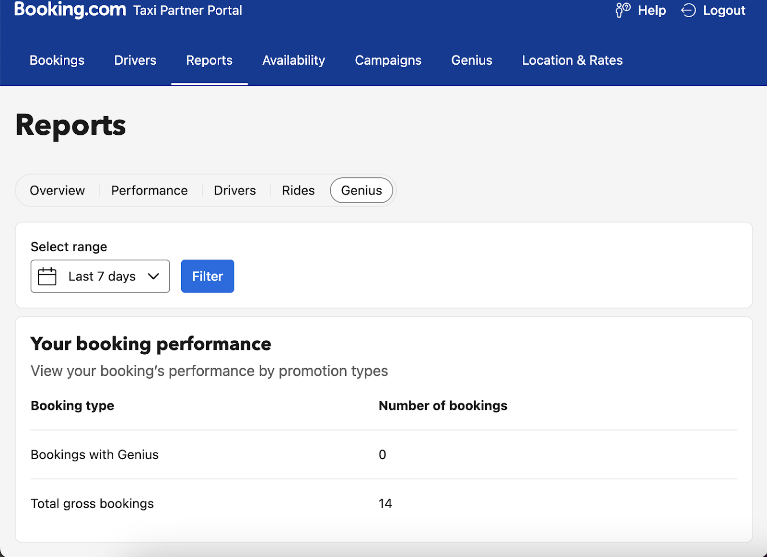Click the Bookings with Genius row label
Image resolution: width=767 pixels, height=557 pixels.
click(94, 454)
